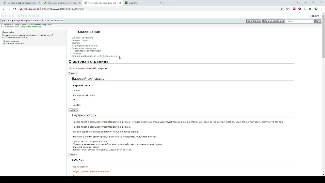The image size is (325, 183).
Task: Open tab search chevron in title bar
Action: [298, 3]
